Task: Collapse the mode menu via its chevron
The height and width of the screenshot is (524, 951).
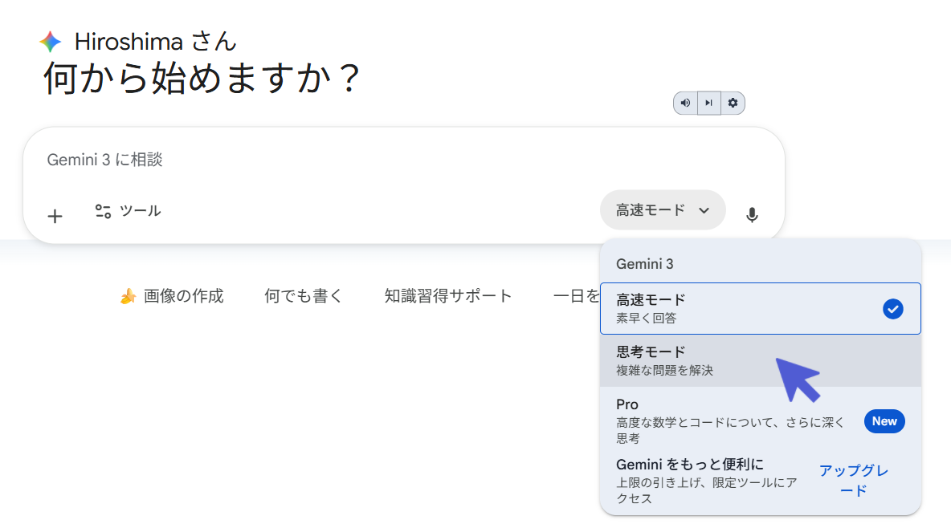Action: tap(705, 210)
